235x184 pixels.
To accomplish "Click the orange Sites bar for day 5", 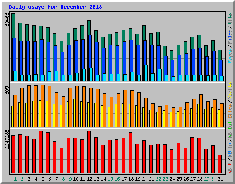I will (43, 106).
